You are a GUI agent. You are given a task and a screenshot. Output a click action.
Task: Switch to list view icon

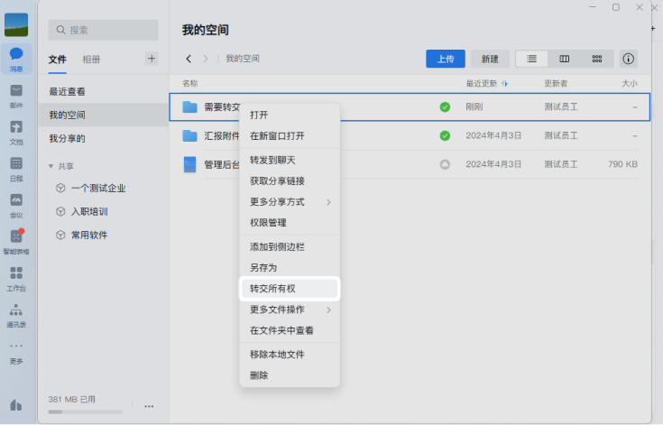(x=531, y=59)
